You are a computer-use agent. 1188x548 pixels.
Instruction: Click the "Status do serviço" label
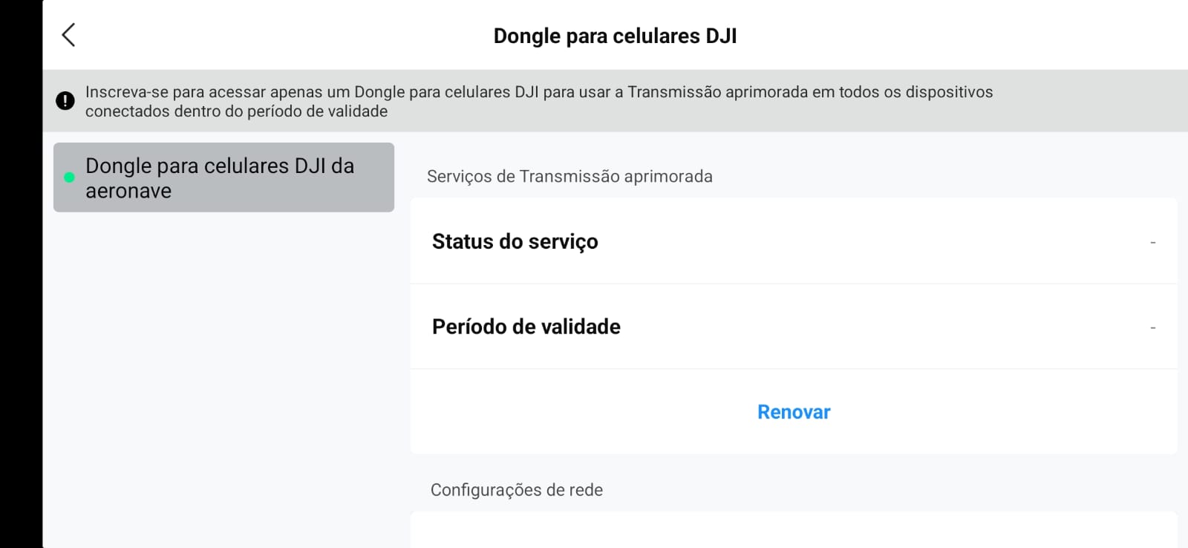click(x=515, y=241)
